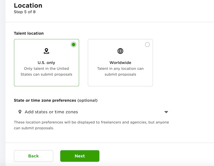The width and height of the screenshot is (214, 166).
Task: Click the (optional) text beside preferences label
Action: point(88,100)
